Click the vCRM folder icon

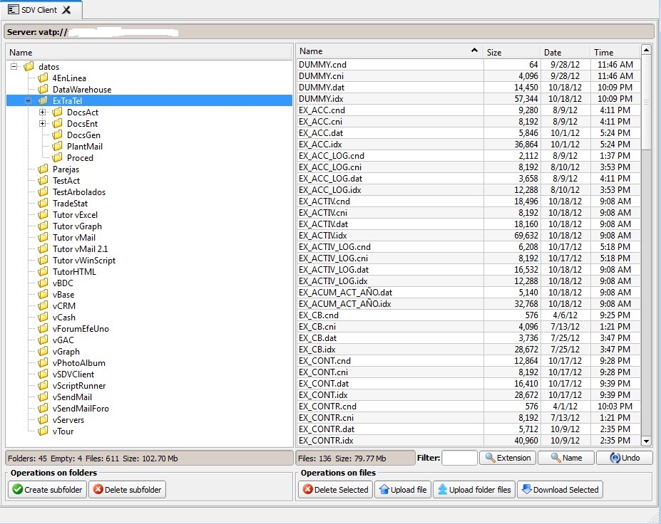click(x=43, y=305)
